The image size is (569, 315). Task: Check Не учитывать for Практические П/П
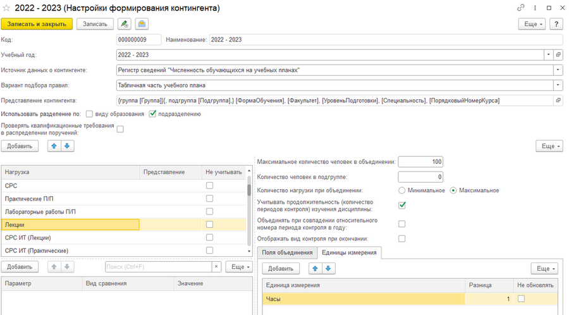pyautogui.click(x=209, y=199)
